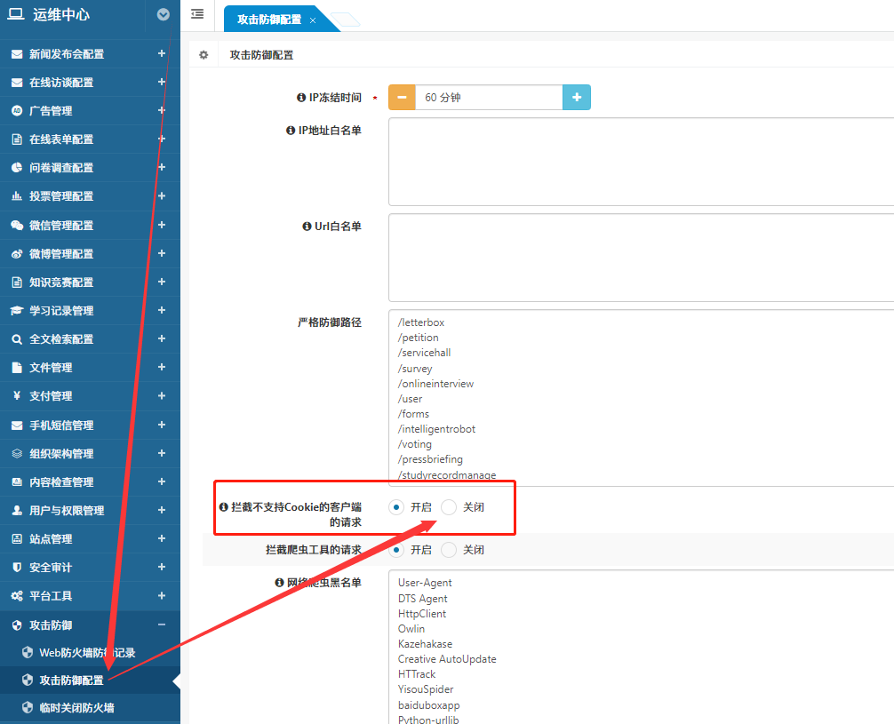This screenshot has height=724, width=894.
Task: Click the search icon for 全文检索配置
Action: [x=17, y=339]
